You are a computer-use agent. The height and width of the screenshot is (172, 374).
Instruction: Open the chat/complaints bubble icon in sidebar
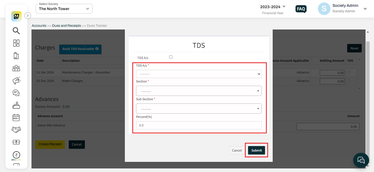pos(16,93)
